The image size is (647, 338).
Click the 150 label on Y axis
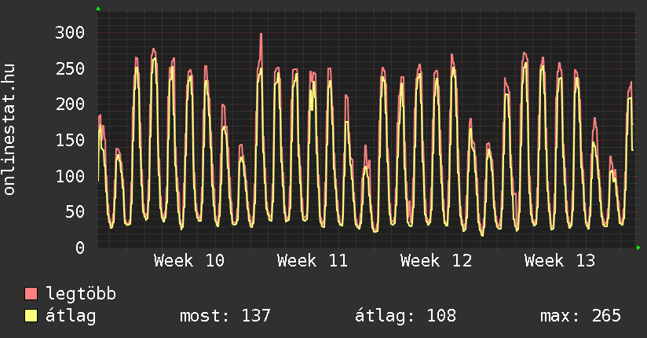pos(69,140)
